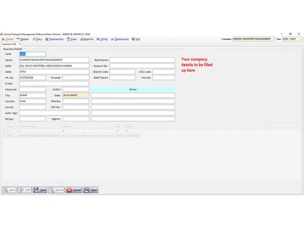Screen dimensions: 304x228
Task: Click the PAN No. field
Action: tap(76, 101)
